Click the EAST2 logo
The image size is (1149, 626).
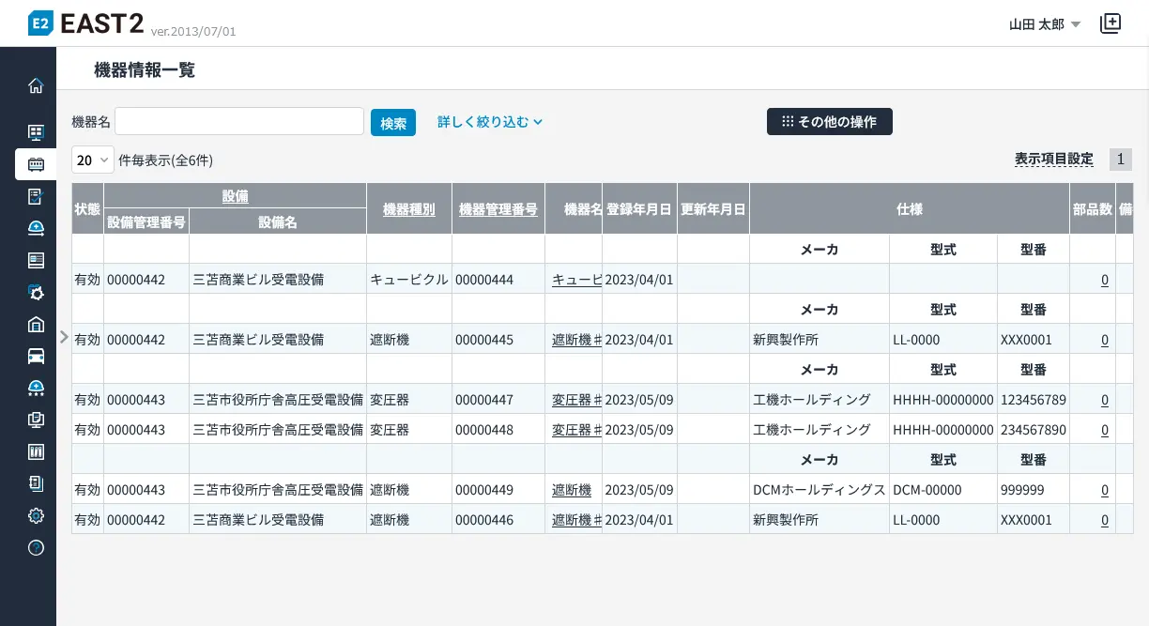86,23
